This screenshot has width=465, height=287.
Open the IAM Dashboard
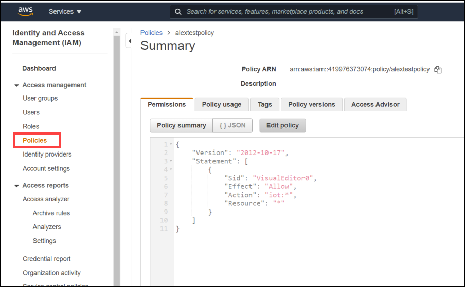point(39,69)
